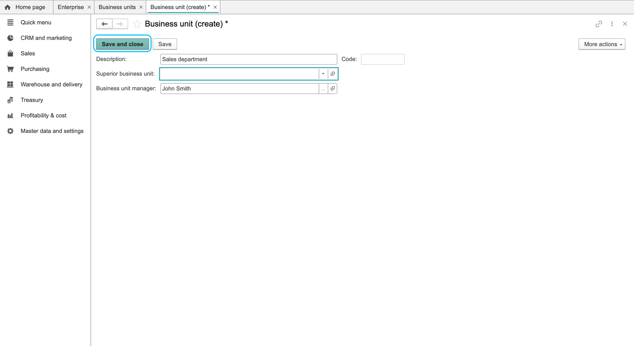Switch to the Business units tab
Screen dimensions: 634x346
(x=117, y=7)
